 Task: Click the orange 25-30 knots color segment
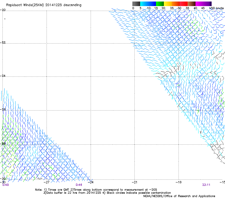click(x=176, y=4)
